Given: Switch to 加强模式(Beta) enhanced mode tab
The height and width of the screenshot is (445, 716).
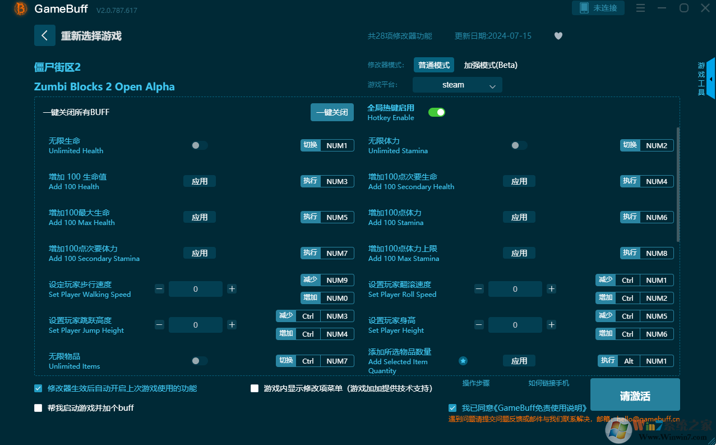Looking at the screenshot, I should coord(490,65).
